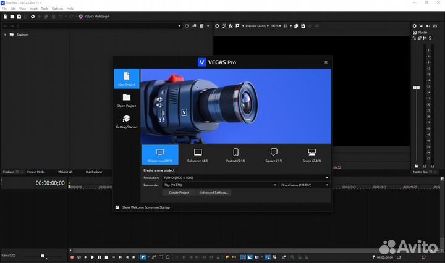The height and width of the screenshot is (263, 445).
Task: Click the Create Project button
Action: click(179, 193)
